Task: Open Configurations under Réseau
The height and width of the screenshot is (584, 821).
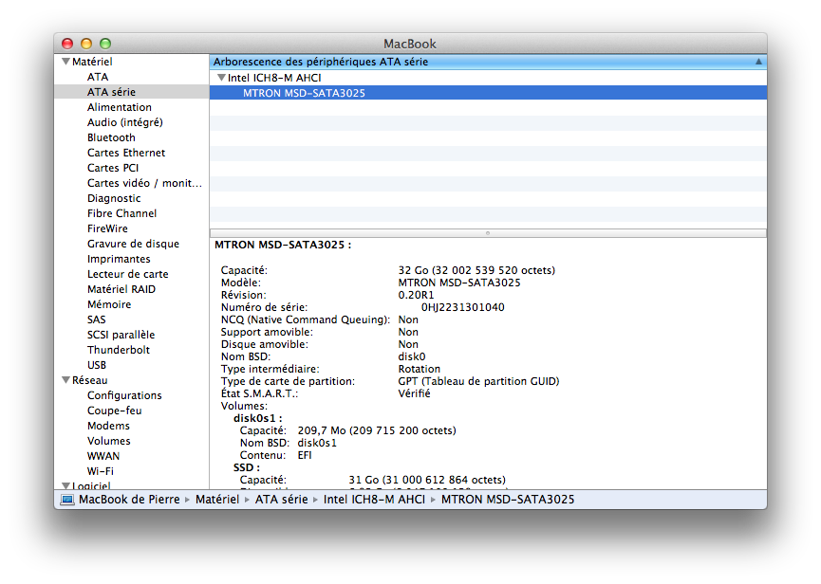Action: (x=124, y=395)
